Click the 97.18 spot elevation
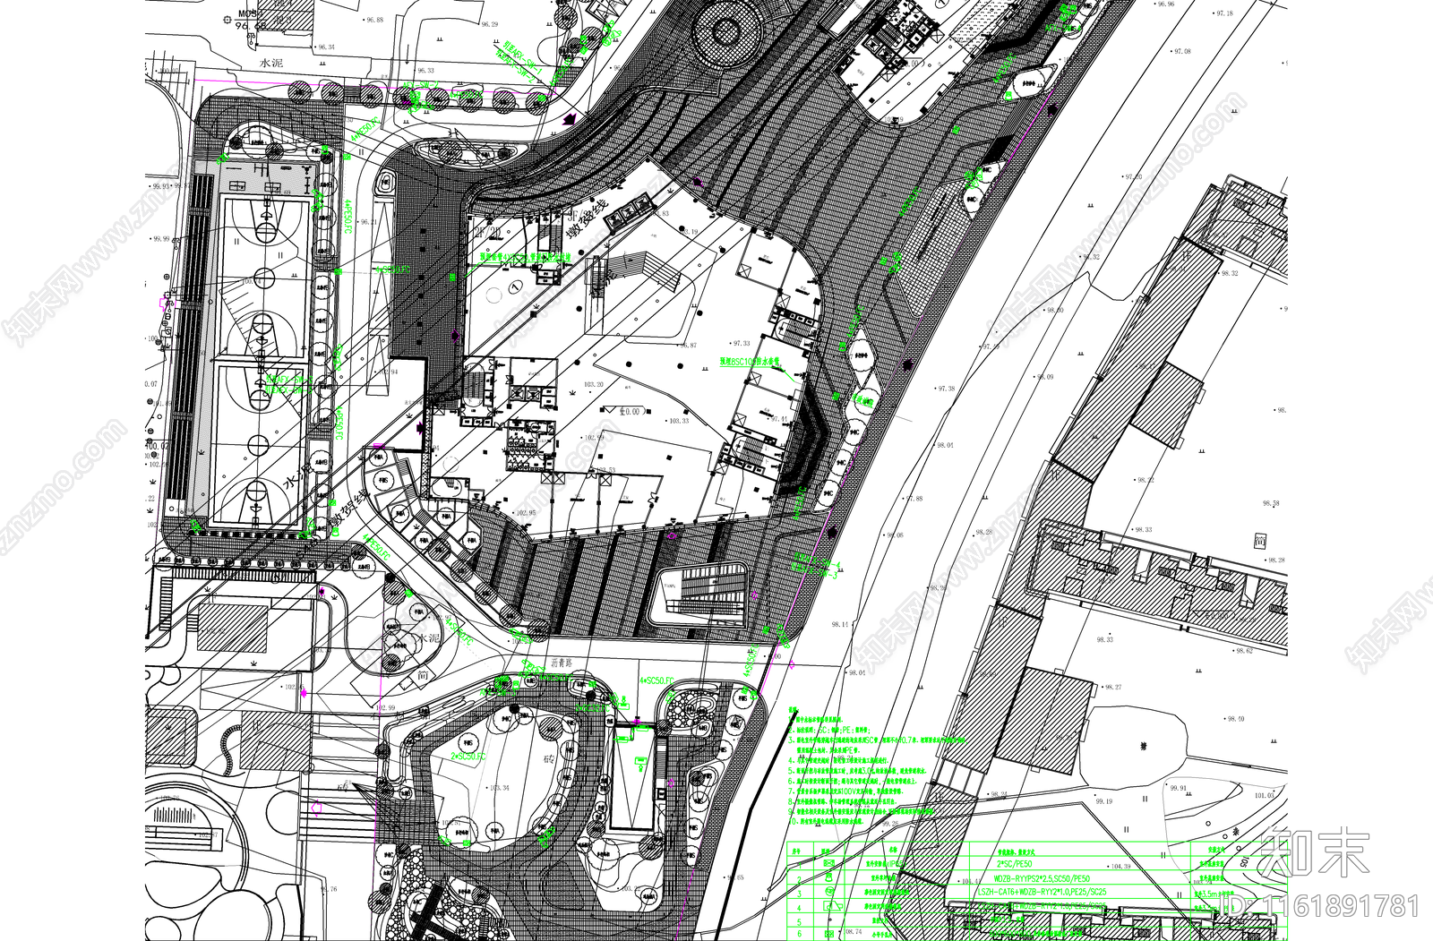The width and height of the screenshot is (1433, 941). 1224,13
